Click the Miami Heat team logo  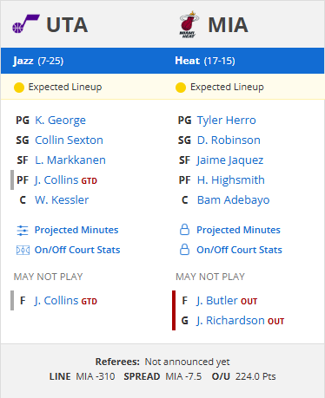[x=189, y=24]
